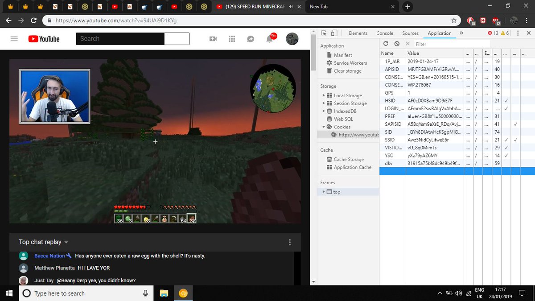Open the Windows Start menu

click(9, 293)
